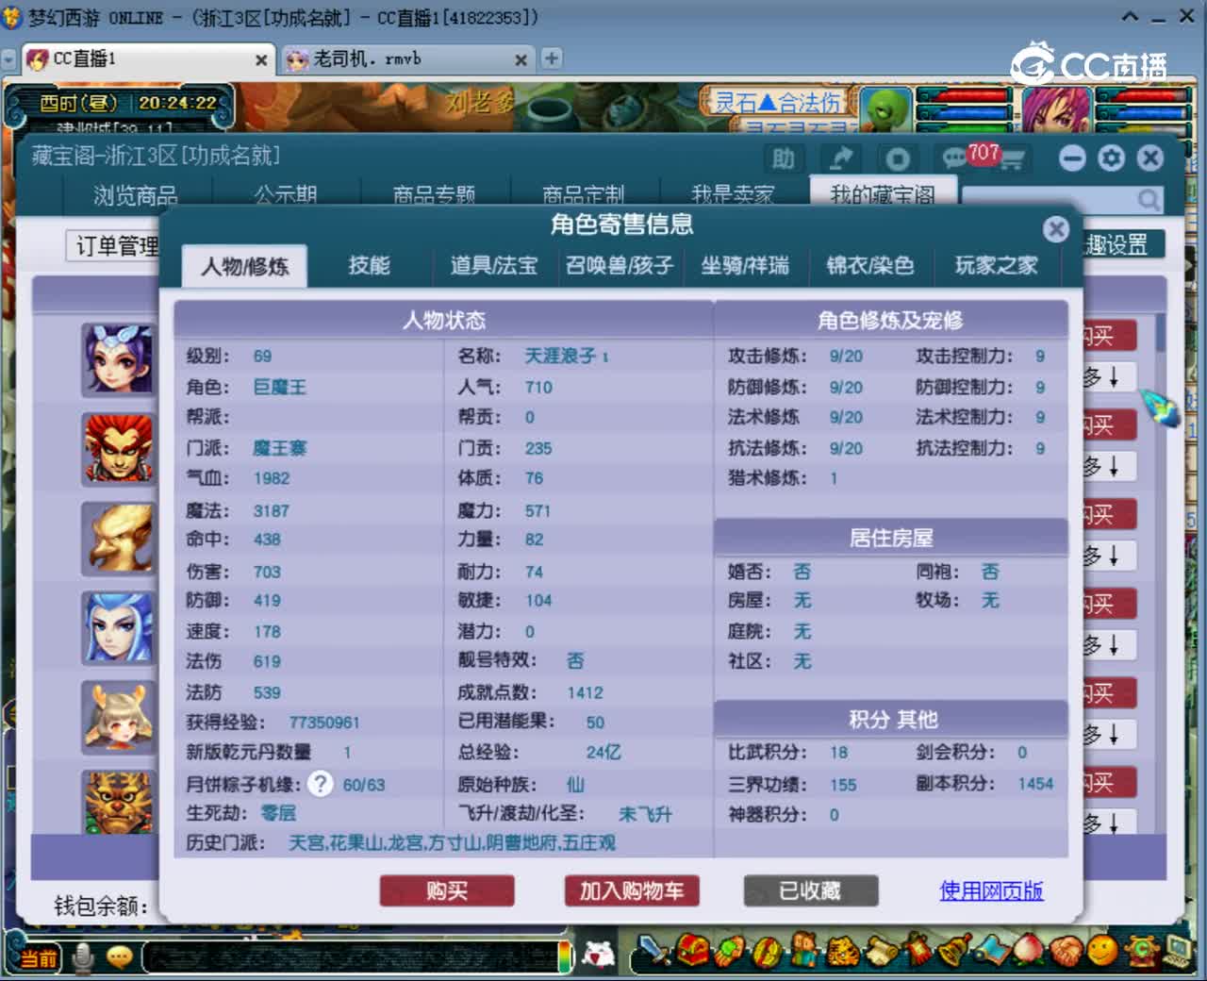Switch to the 道具/法宝 tab

[493, 266]
